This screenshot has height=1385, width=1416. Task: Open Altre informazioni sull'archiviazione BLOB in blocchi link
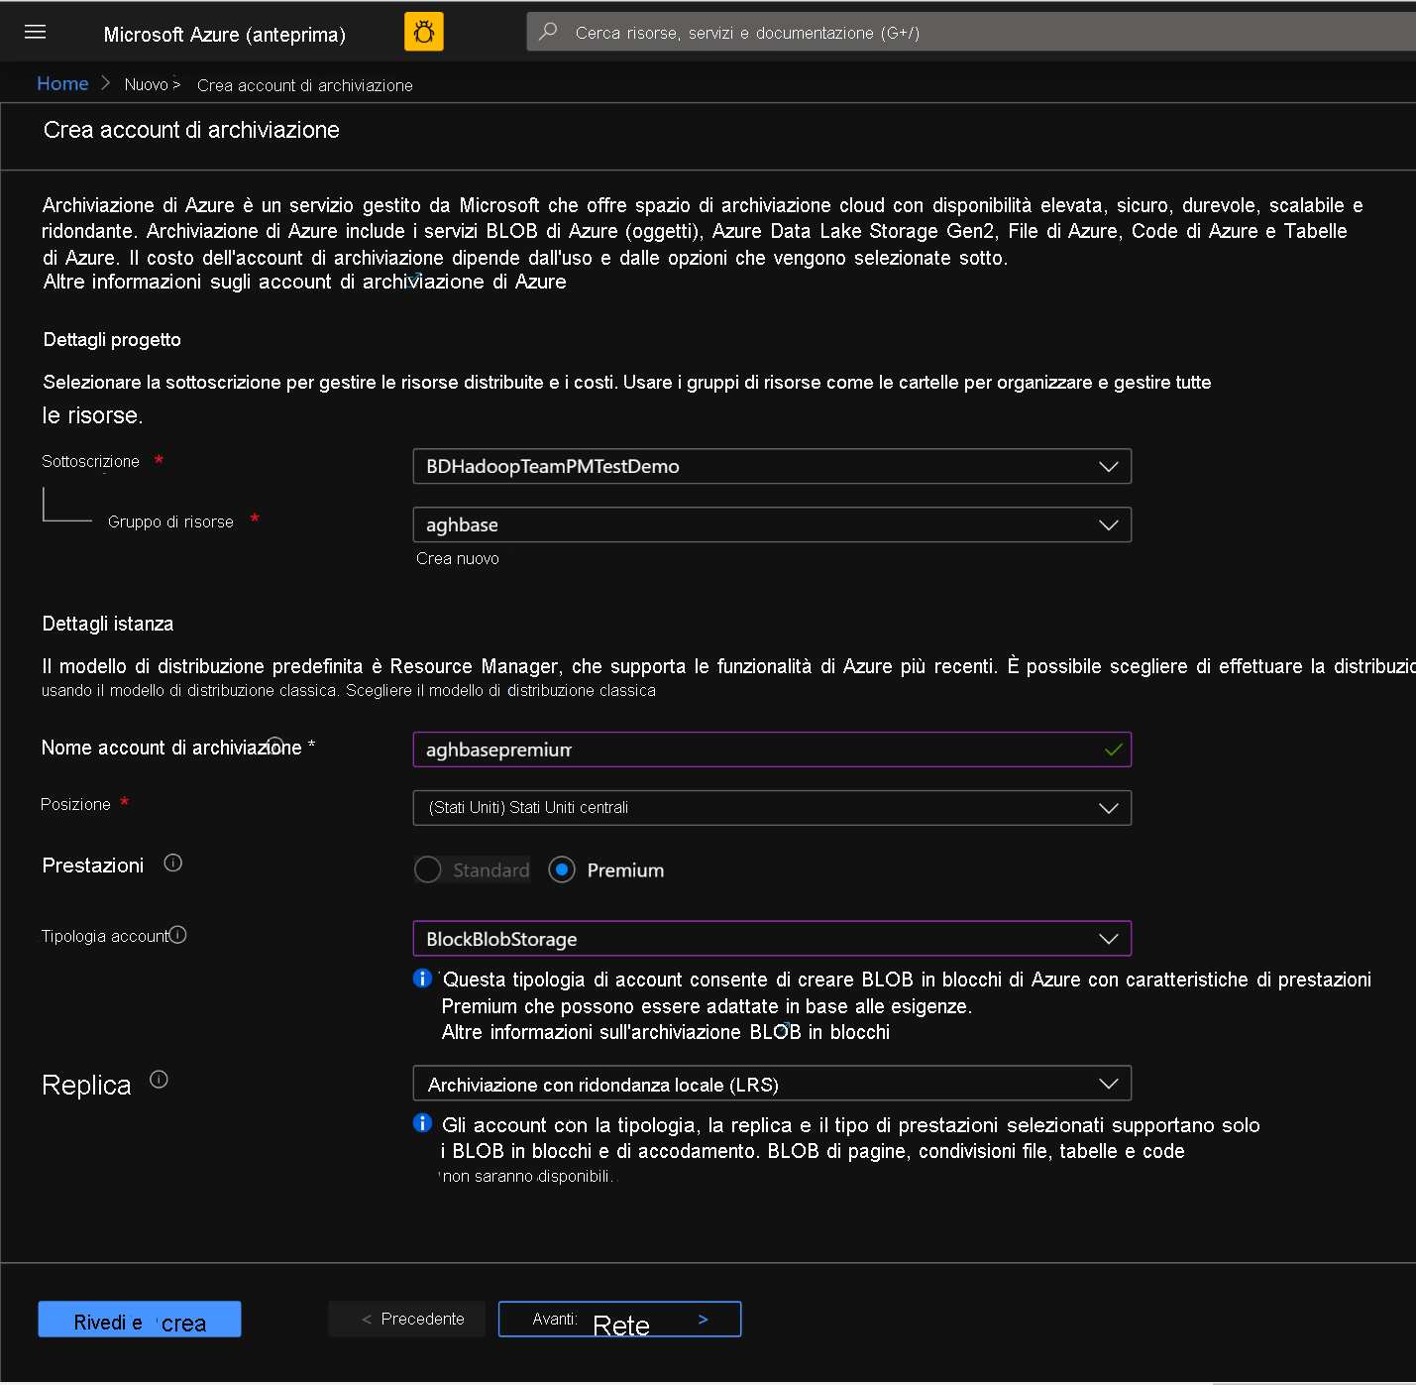(666, 1032)
